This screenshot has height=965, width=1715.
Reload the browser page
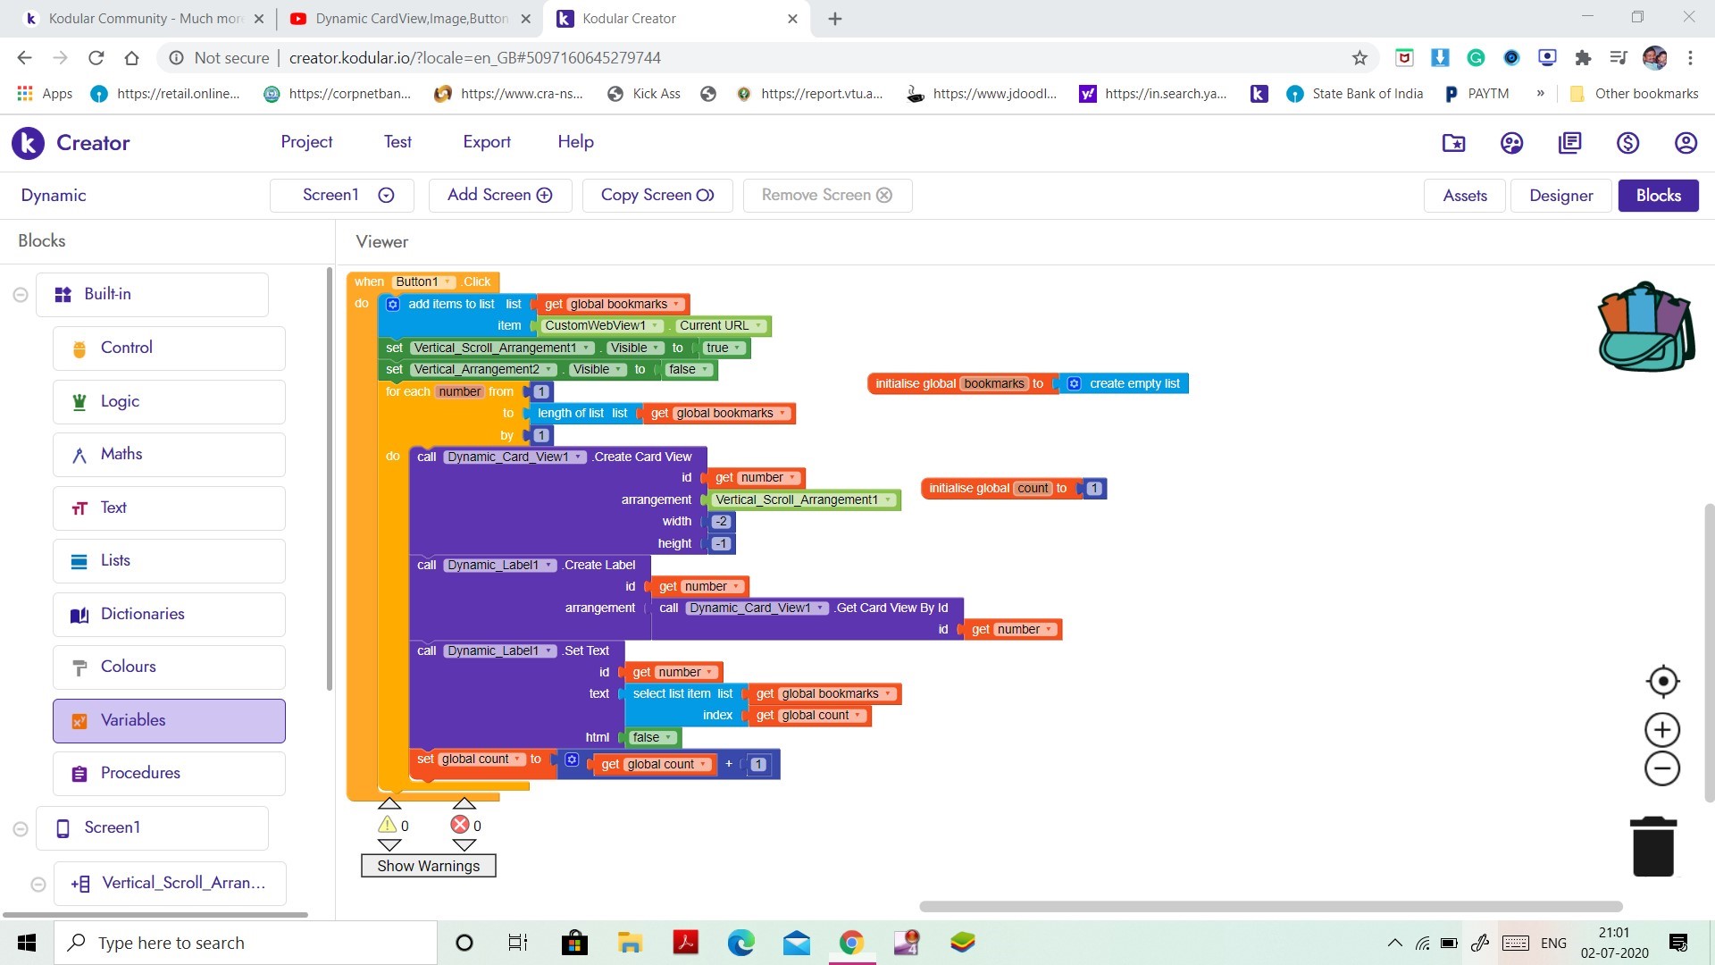point(96,58)
